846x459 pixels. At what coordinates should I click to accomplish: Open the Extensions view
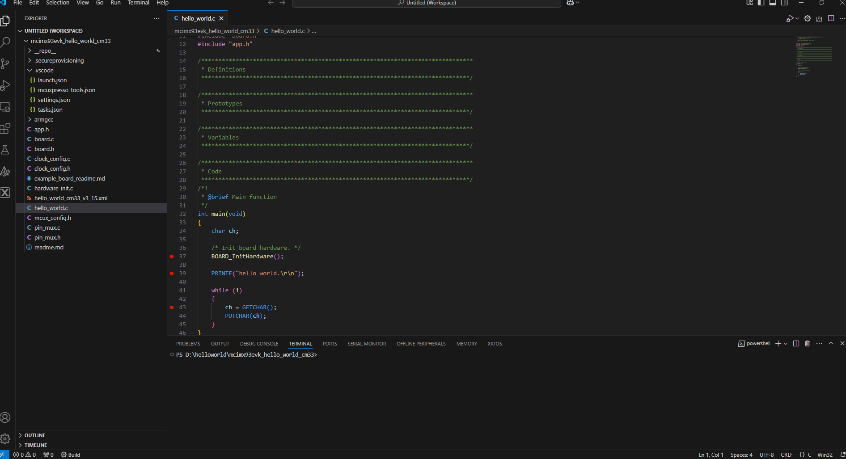pyautogui.click(x=5, y=129)
